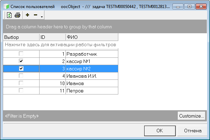Image resolution: width=210 pixels, height=140 pixels.
Task: Click the Отмена cancel button
Action: click(192, 131)
